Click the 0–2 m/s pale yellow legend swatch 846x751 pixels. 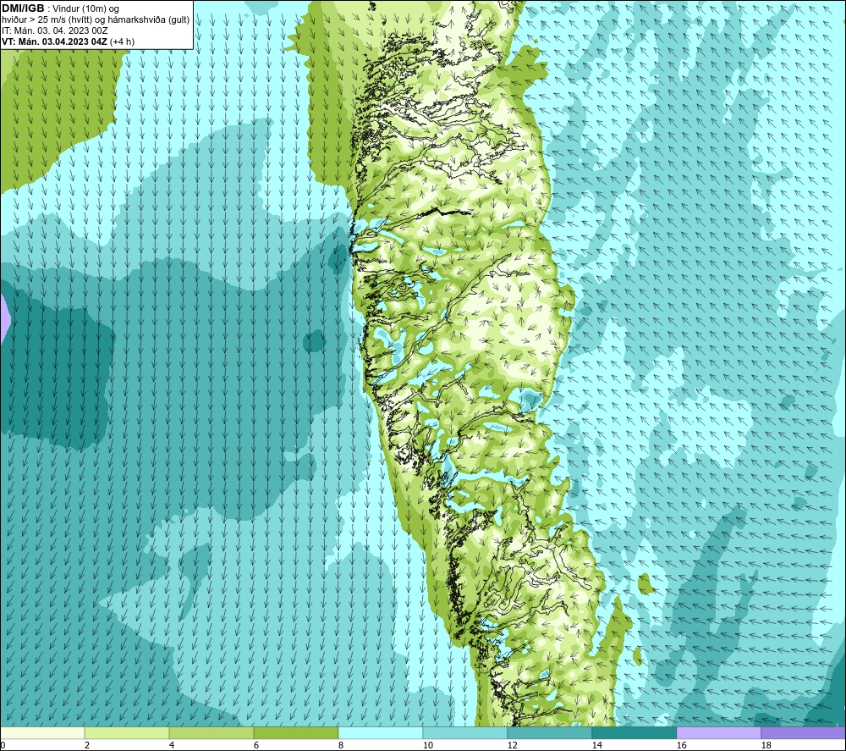42,732
